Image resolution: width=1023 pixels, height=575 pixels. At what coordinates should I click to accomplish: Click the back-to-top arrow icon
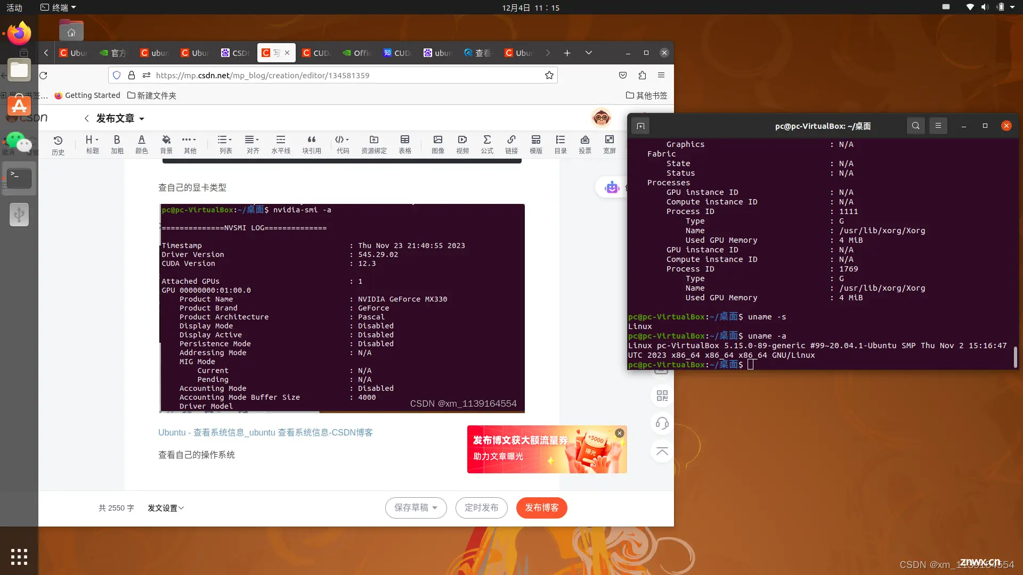pos(662,451)
